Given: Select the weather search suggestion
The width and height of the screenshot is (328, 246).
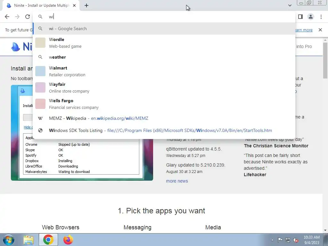Looking at the screenshot, I should tap(164, 57).
